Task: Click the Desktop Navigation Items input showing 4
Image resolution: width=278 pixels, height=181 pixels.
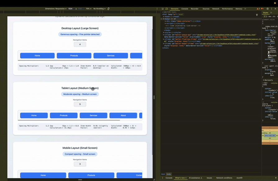Action: click(x=80, y=44)
